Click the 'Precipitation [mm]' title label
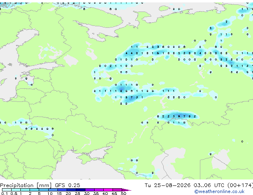The height and width of the screenshot is (195, 253). pos(26,185)
